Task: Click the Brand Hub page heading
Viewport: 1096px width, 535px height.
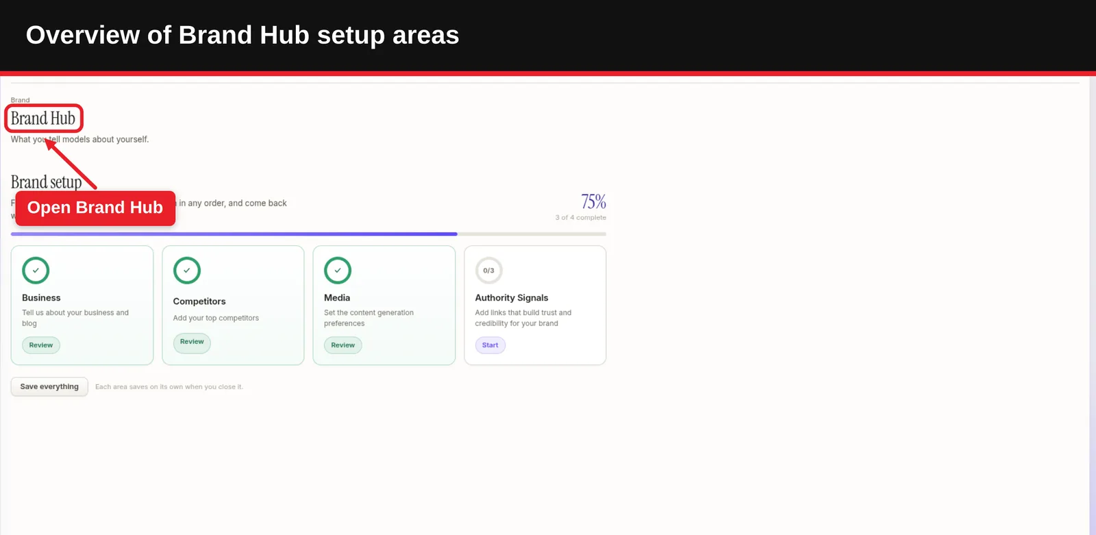Action: pyautogui.click(x=43, y=119)
